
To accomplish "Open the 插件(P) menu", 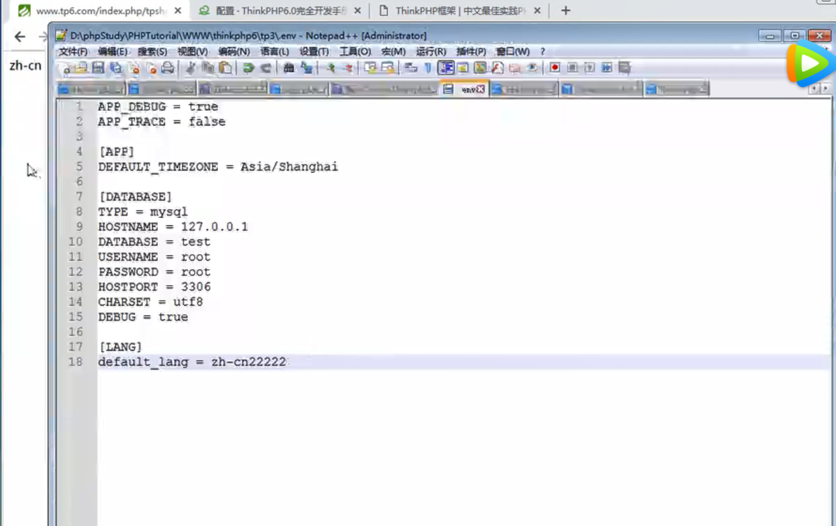I will coord(471,52).
